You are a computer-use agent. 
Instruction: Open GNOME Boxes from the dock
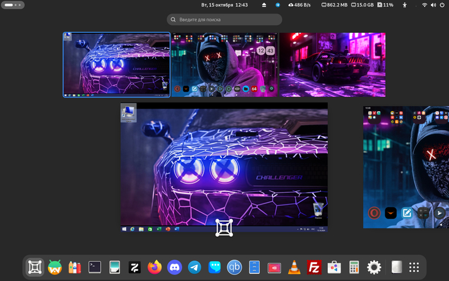pyautogui.click(x=35, y=268)
